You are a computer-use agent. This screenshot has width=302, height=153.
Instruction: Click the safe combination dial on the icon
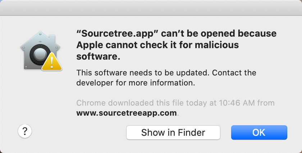40,55
